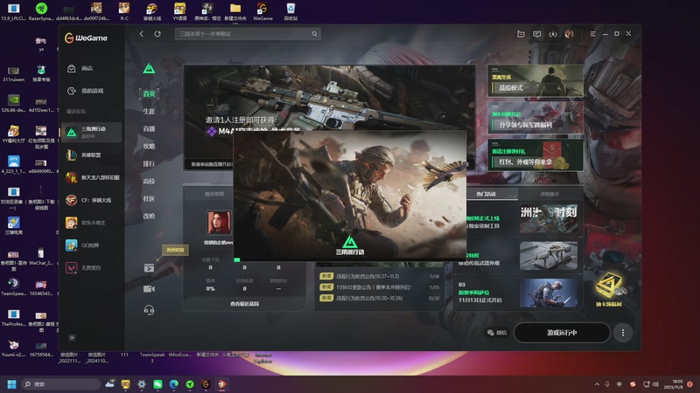
Task: Open the folder icon in WeGame title bar
Action: 521,34
